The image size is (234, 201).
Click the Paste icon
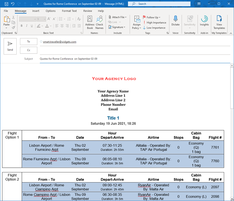click(x=6, y=21)
